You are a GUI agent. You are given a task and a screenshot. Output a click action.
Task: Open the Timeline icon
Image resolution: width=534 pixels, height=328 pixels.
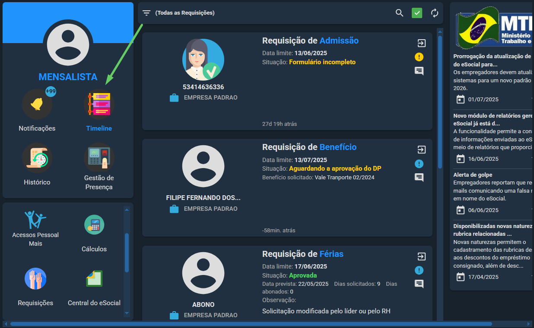coord(99,104)
